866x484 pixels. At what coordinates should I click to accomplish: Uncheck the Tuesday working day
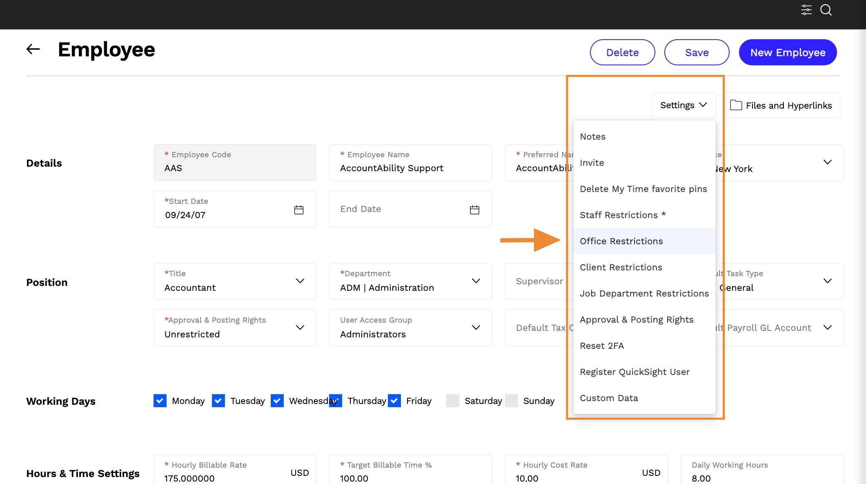218,401
